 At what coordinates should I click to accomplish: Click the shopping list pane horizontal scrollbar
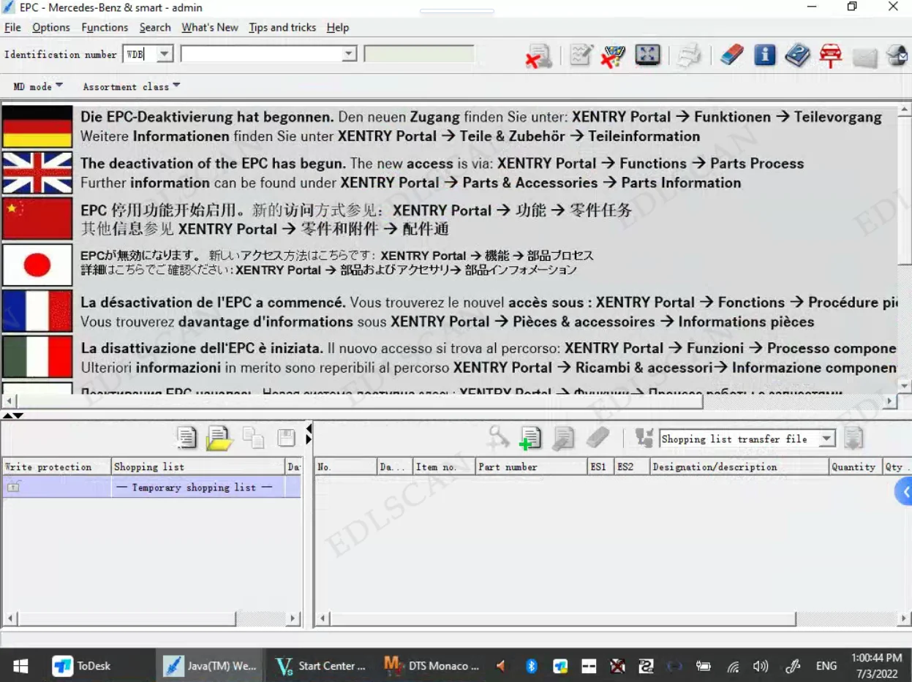coord(151,618)
